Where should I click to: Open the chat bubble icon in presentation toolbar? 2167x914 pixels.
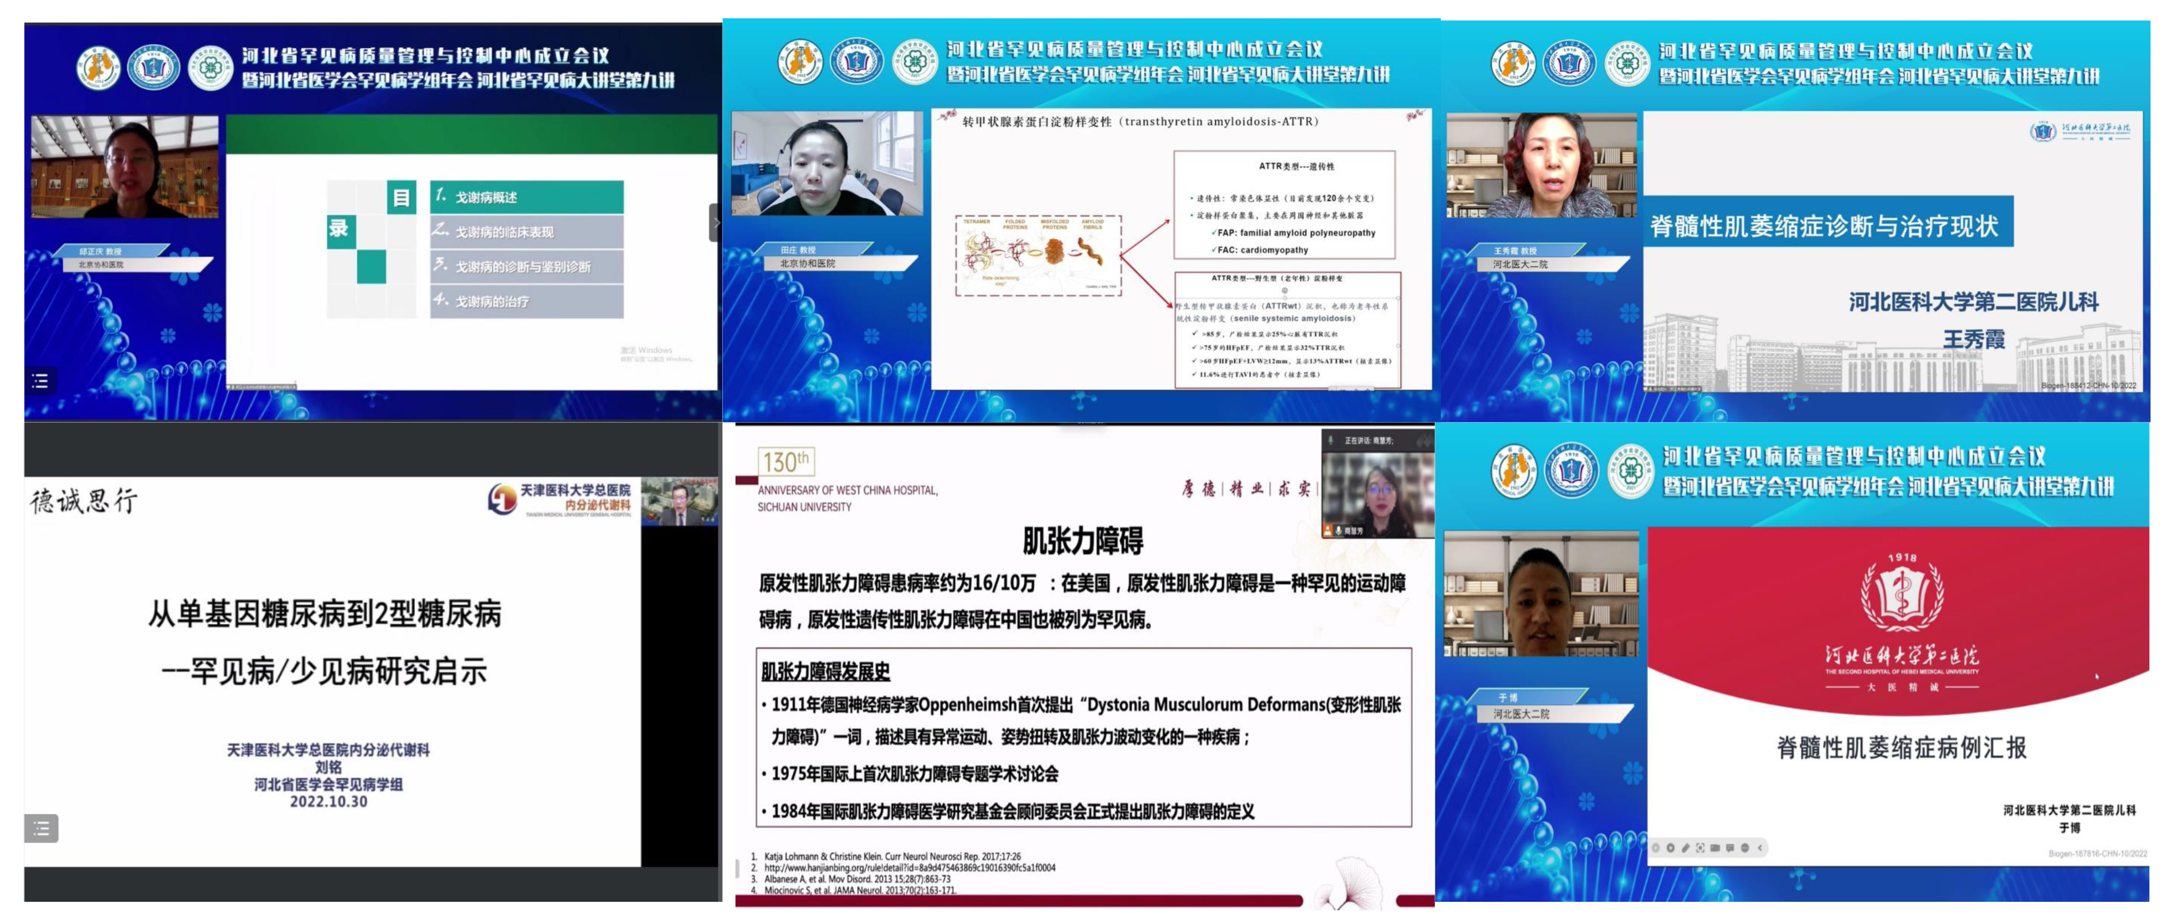pyautogui.click(x=1729, y=848)
